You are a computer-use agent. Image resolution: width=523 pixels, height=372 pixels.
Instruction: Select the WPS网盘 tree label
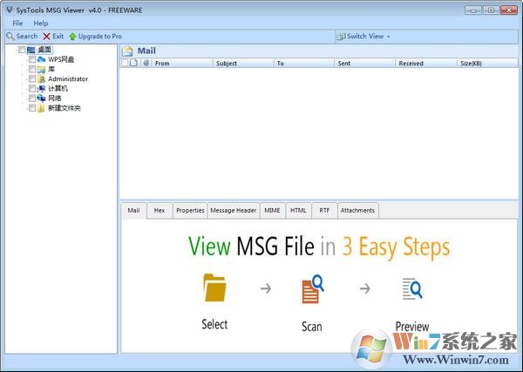pyautogui.click(x=61, y=59)
